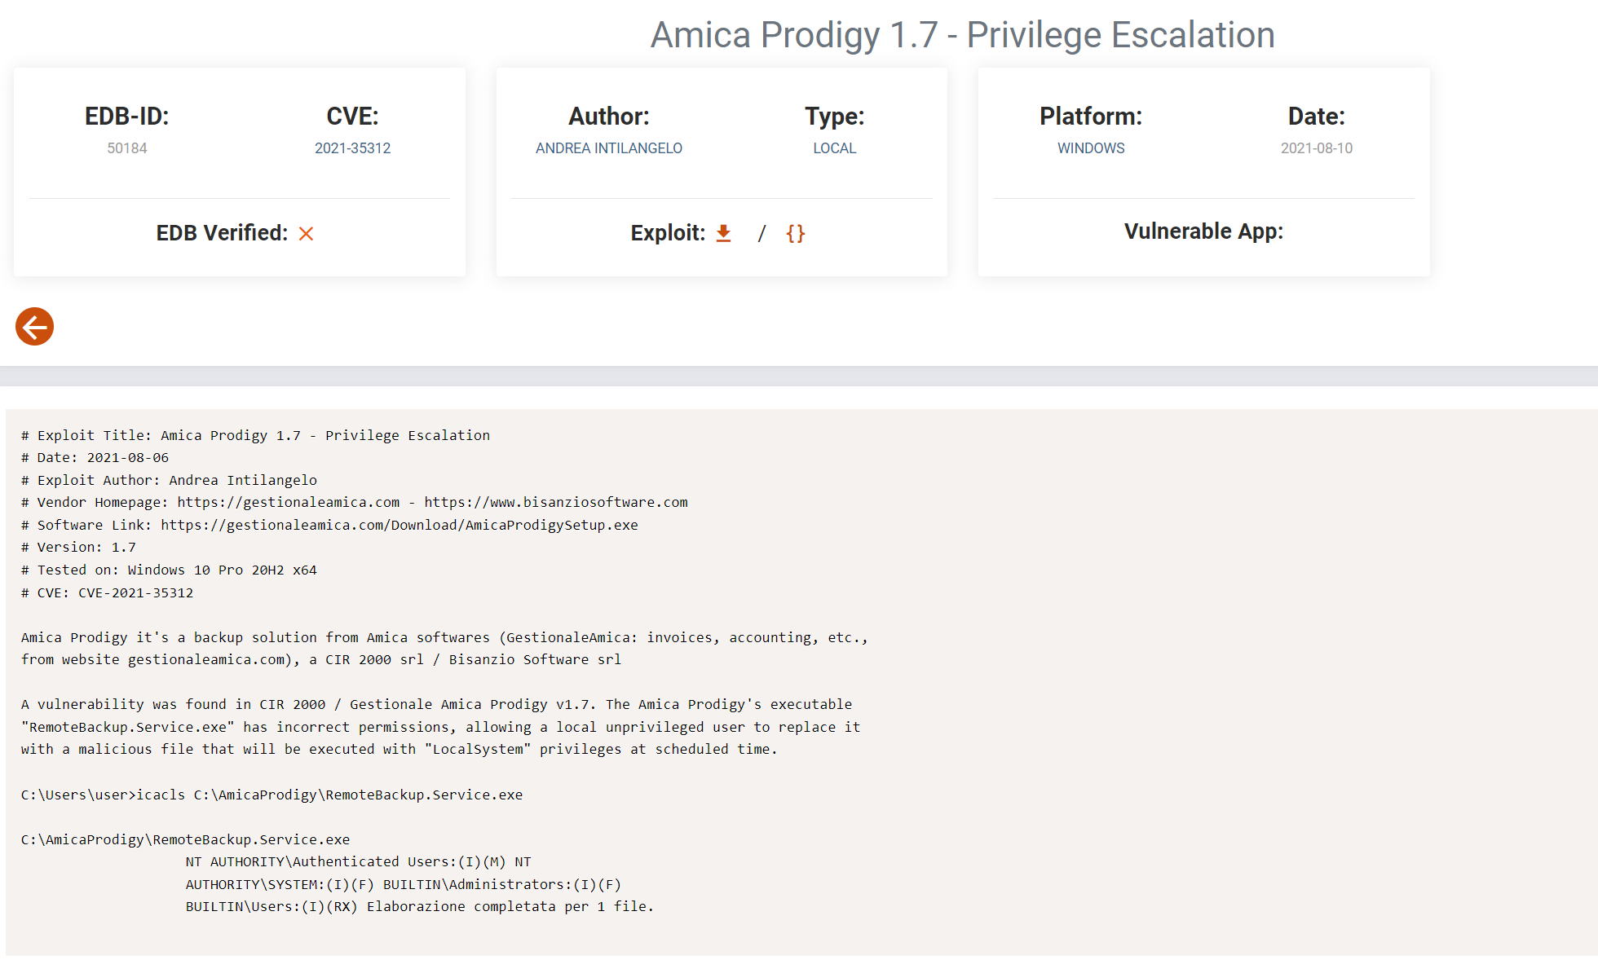The image size is (1598, 960).
Task: View raw exploit via curly braces icon
Action: (795, 234)
